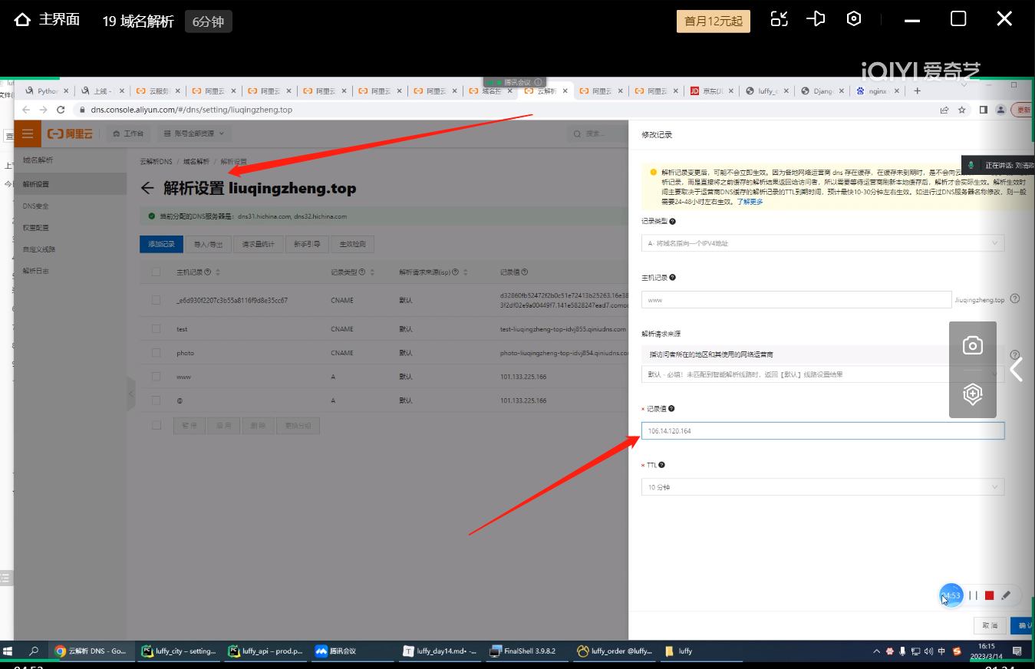
Task: Bookmark this page with star icon
Action: [x=962, y=110]
